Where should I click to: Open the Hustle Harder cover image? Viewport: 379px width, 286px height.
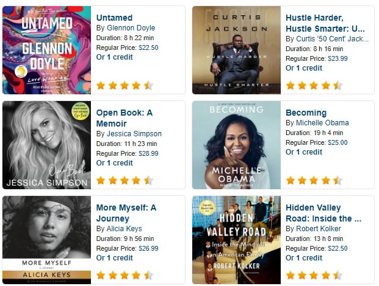(x=236, y=50)
